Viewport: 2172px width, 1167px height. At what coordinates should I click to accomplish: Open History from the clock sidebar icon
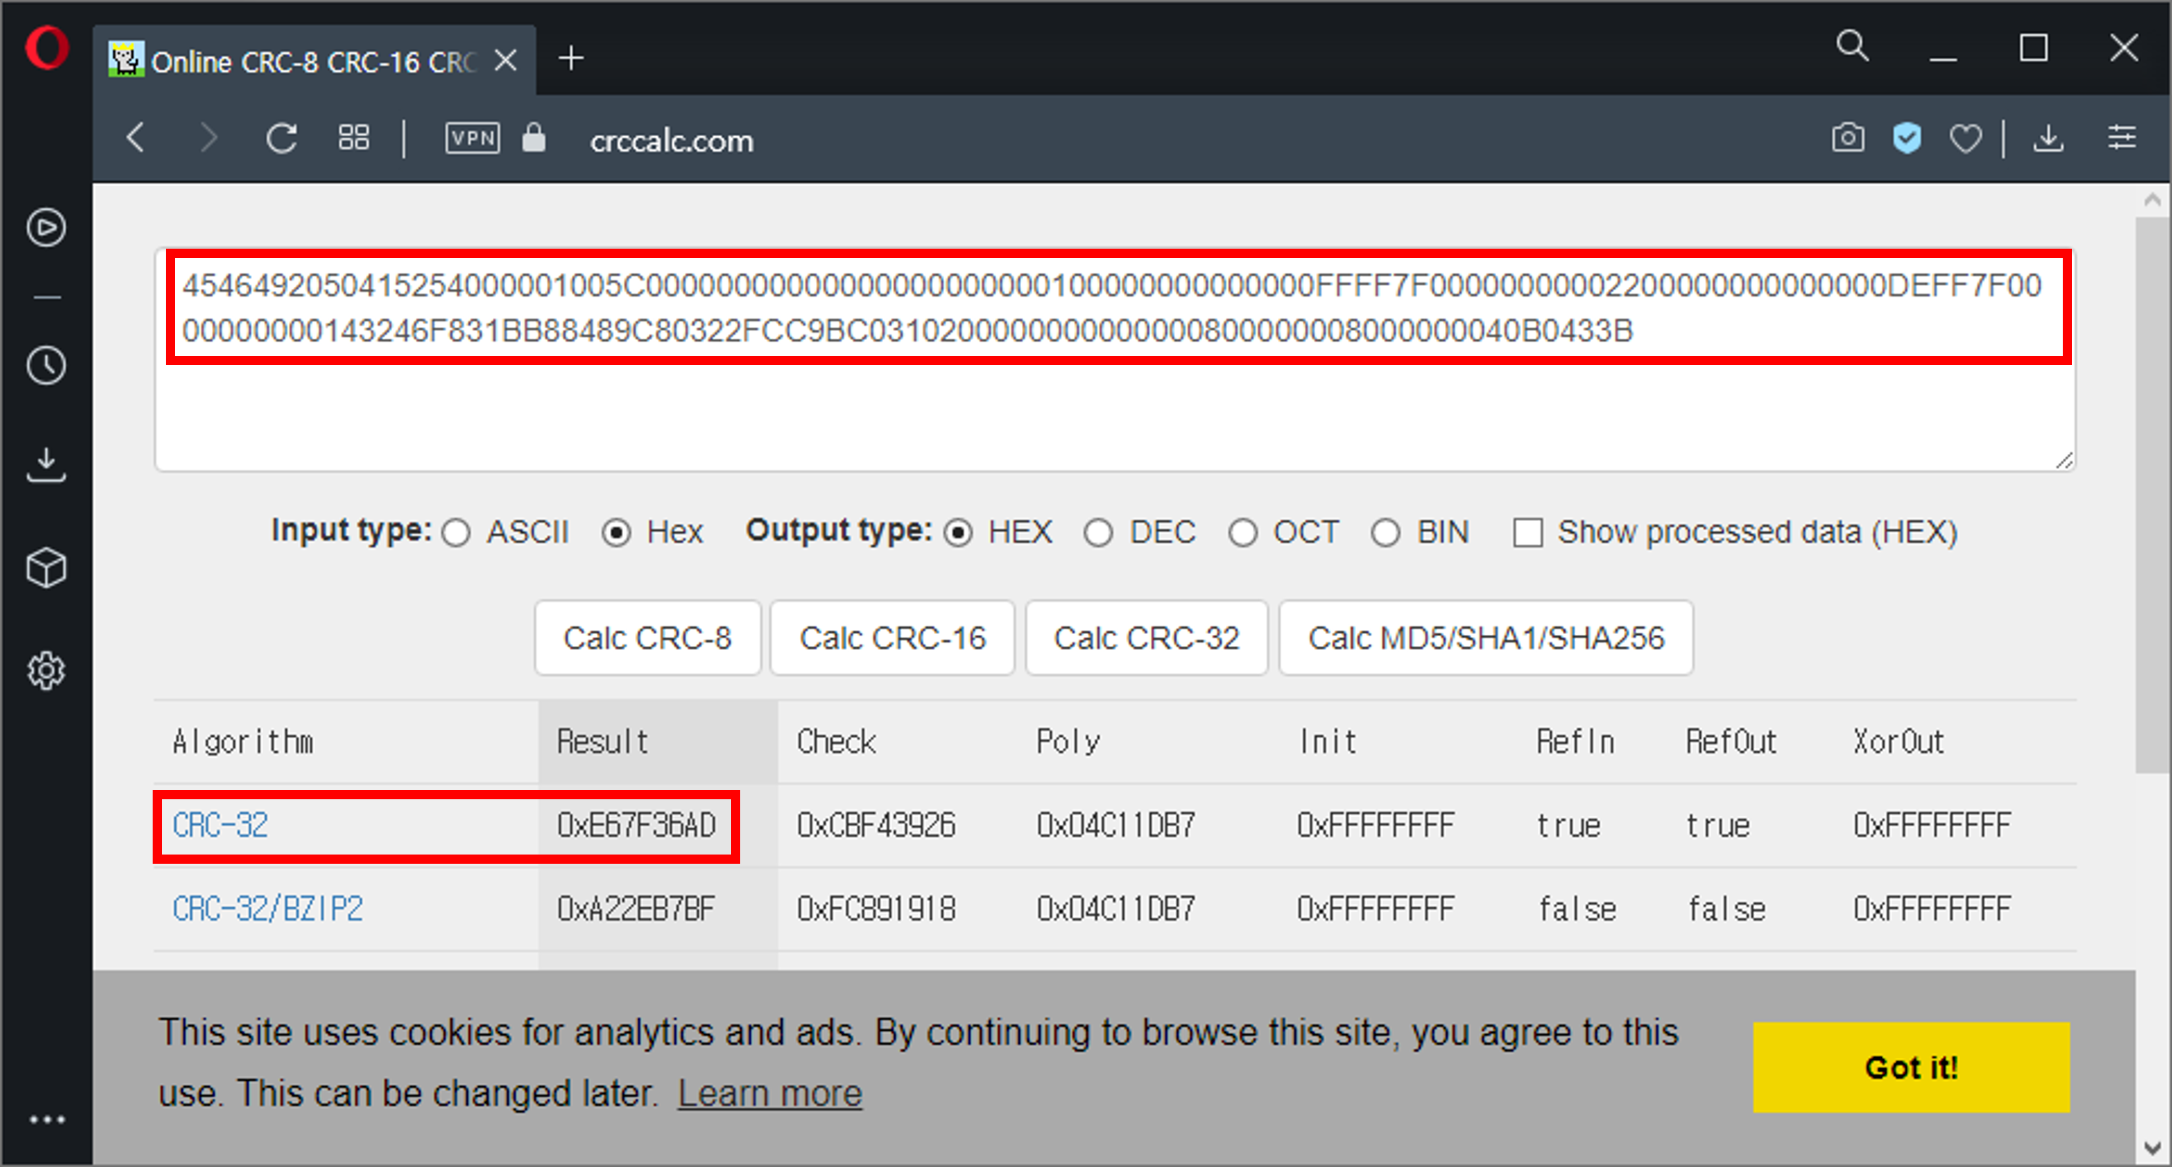coord(46,366)
